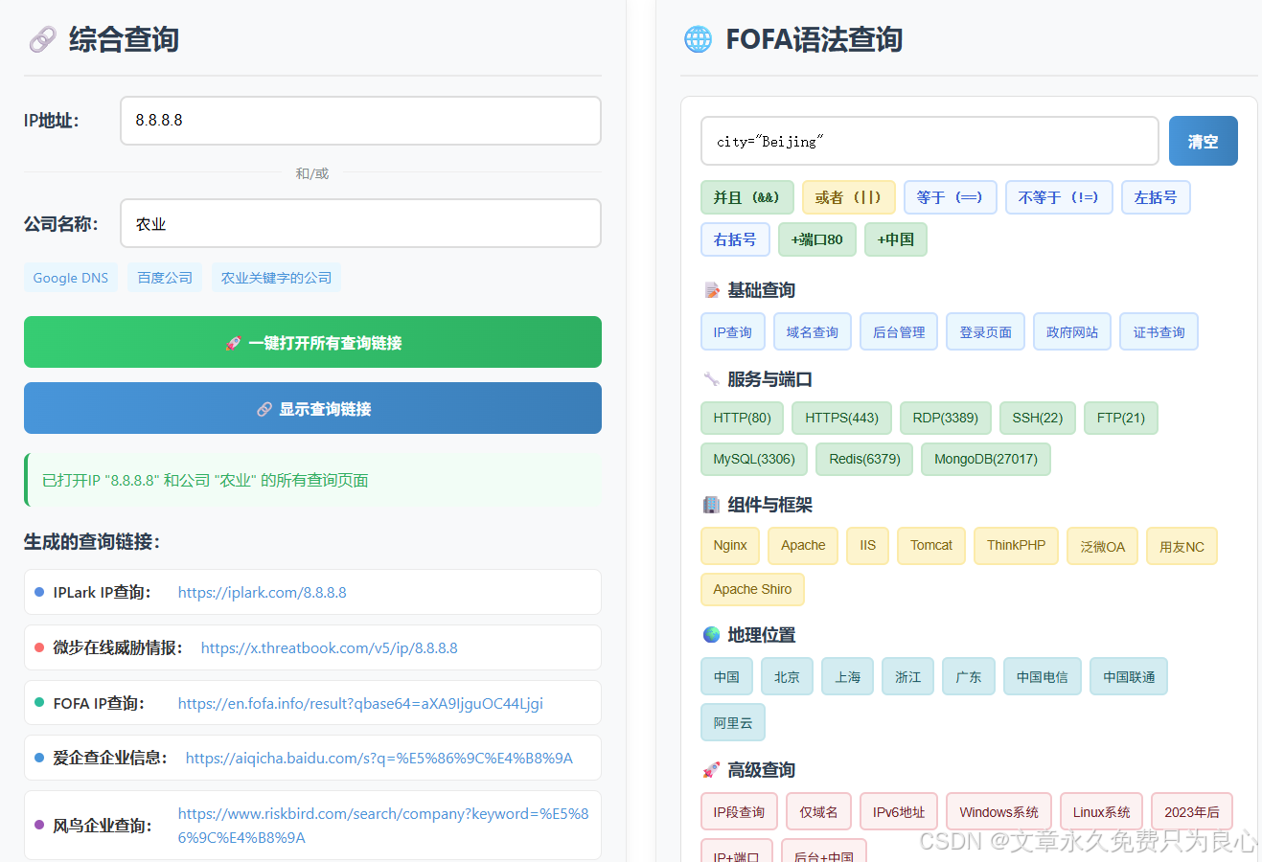This screenshot has width=1262, height=862.
Task: Select the 中国电信 tag
Action: pyautogui.click(x=1043, y=676)
